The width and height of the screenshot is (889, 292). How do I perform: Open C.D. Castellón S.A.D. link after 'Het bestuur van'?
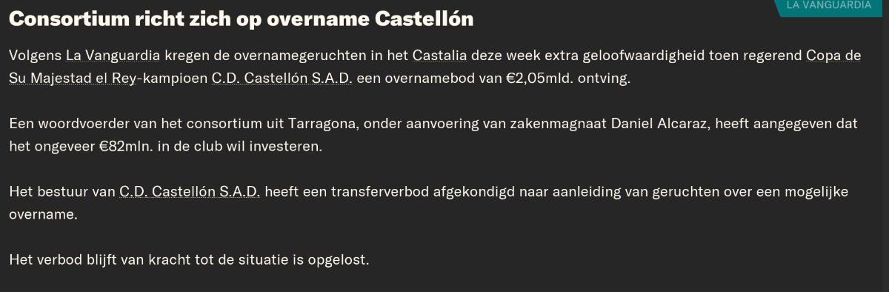[x=190, y=192]
